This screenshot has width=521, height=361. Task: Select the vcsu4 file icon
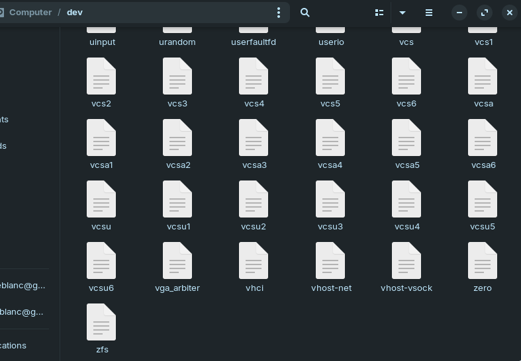(406, 199)
